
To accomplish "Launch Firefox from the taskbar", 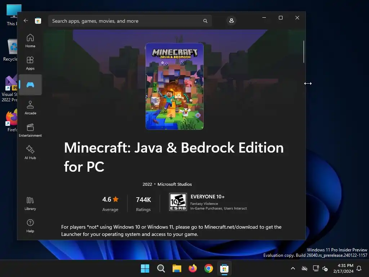I will 193,268.
